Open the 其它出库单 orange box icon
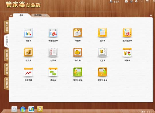 click(x=102, y=72)
